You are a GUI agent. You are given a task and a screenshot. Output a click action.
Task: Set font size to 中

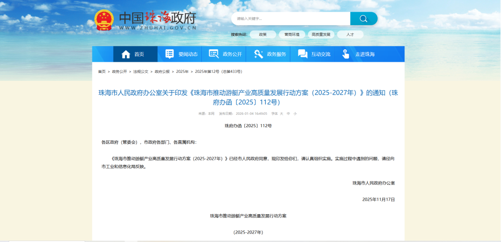point(288,113)
